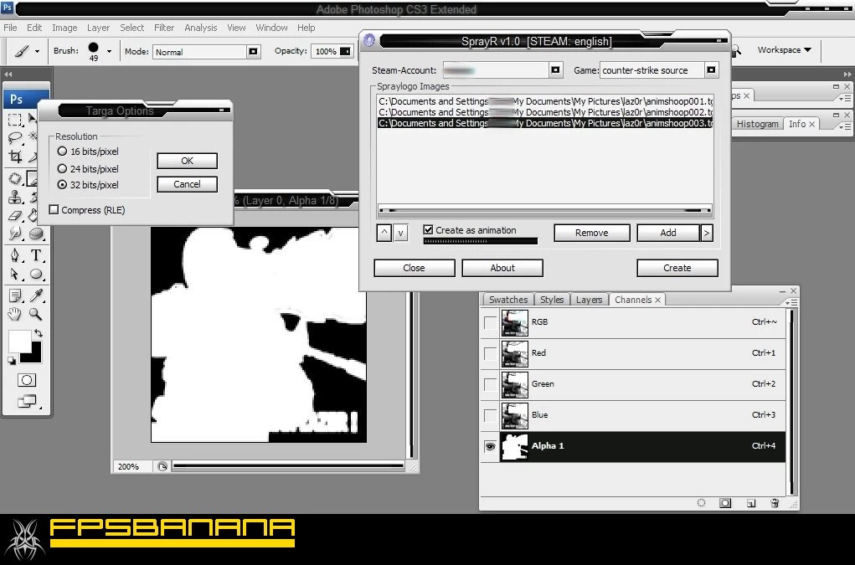Open the Filter menu
This screenshot has height=565, width=855.
click(x=163, y=28)
